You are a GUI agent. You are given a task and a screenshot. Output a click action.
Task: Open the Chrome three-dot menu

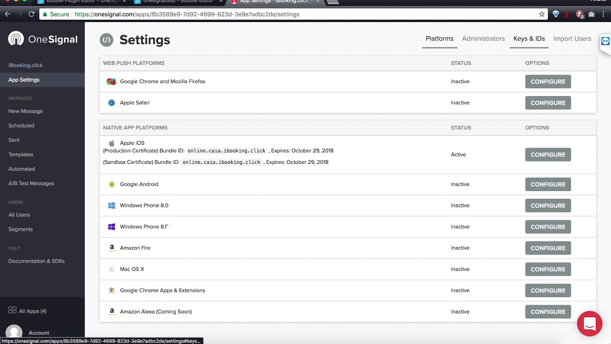[x=604, y=14]
